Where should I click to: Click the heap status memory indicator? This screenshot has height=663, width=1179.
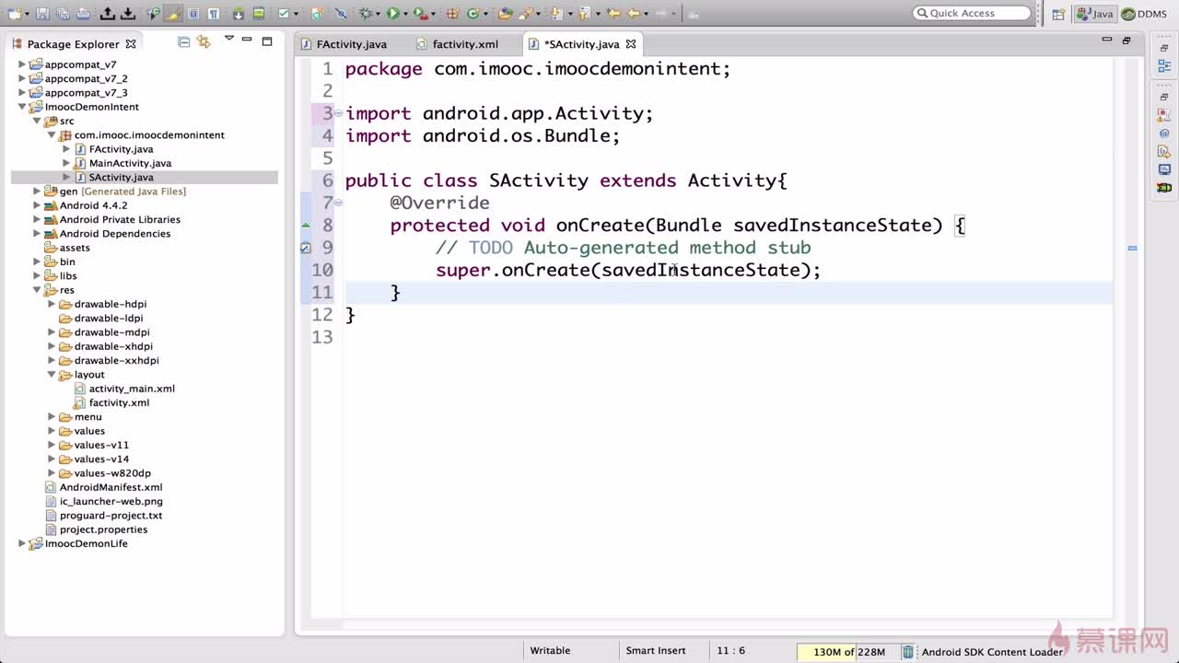(847, 652)
